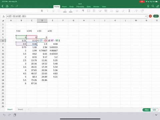Open the search magnifier icon
The width and height of the screenshot is (160, 120).
153,6
